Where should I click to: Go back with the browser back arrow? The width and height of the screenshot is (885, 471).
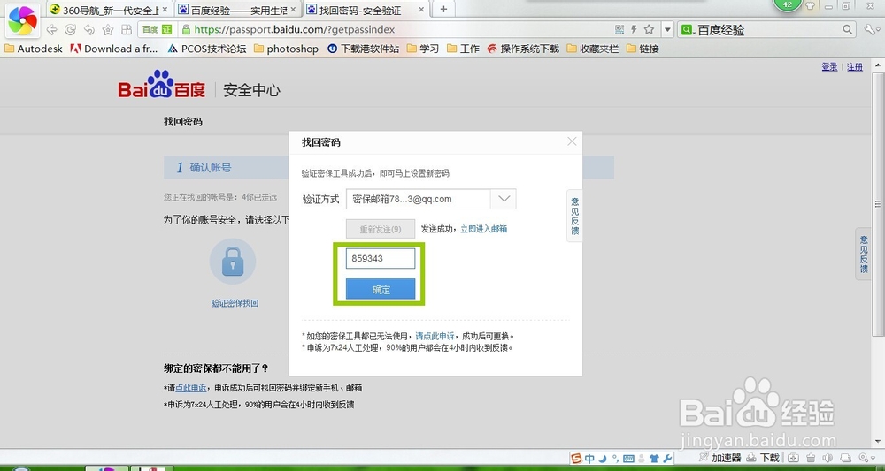tap(52, 30)
